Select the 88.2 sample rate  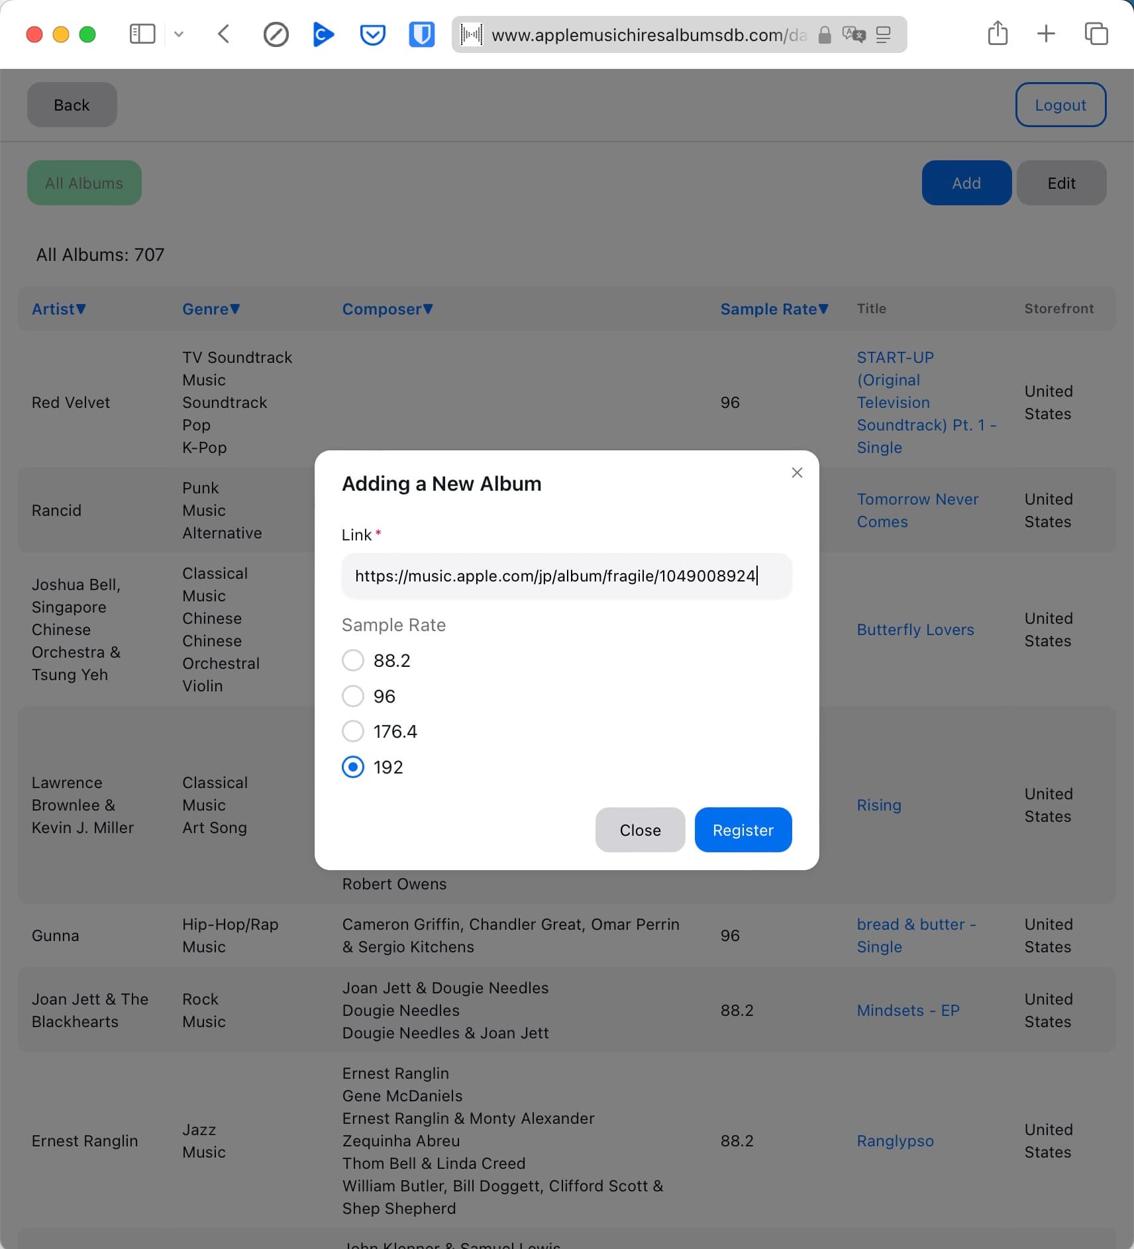pyautogui.click(x=353, y=660)
